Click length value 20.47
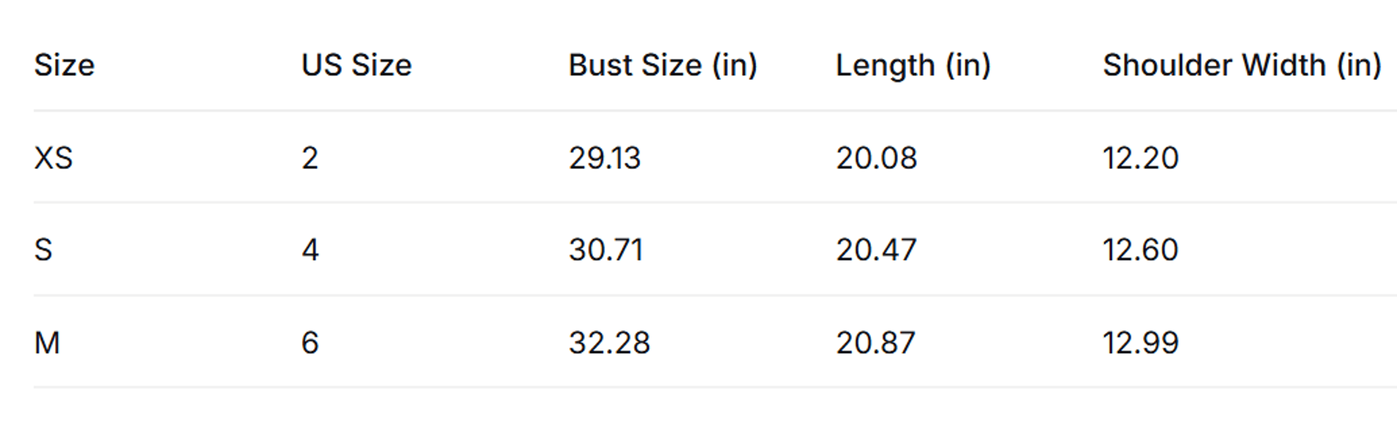 (x=876, y=250)
